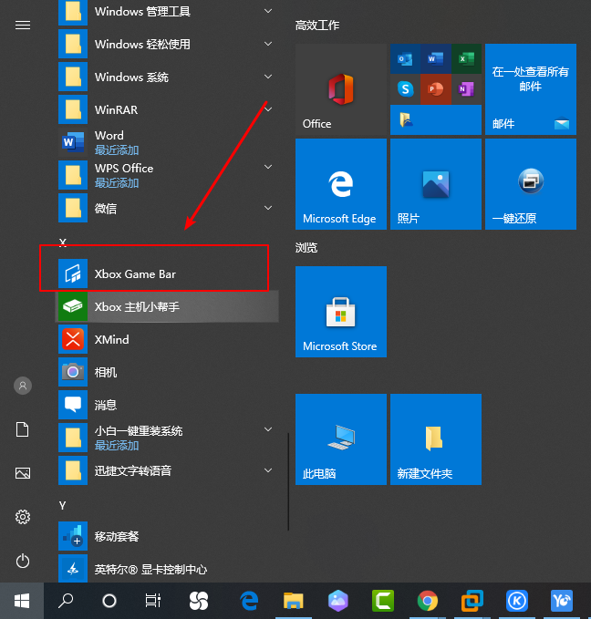This screenshot has width=591, height=619.
Task: Open Word from the app list
Action: [167, 142]
